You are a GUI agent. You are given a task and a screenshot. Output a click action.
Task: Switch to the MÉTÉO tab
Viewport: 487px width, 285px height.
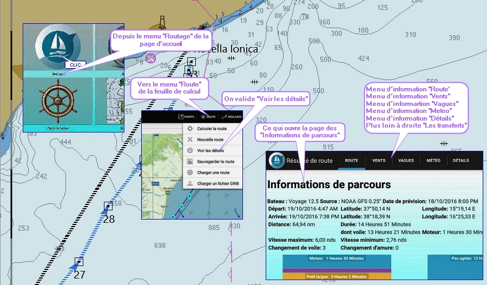[x=433, y=161]
